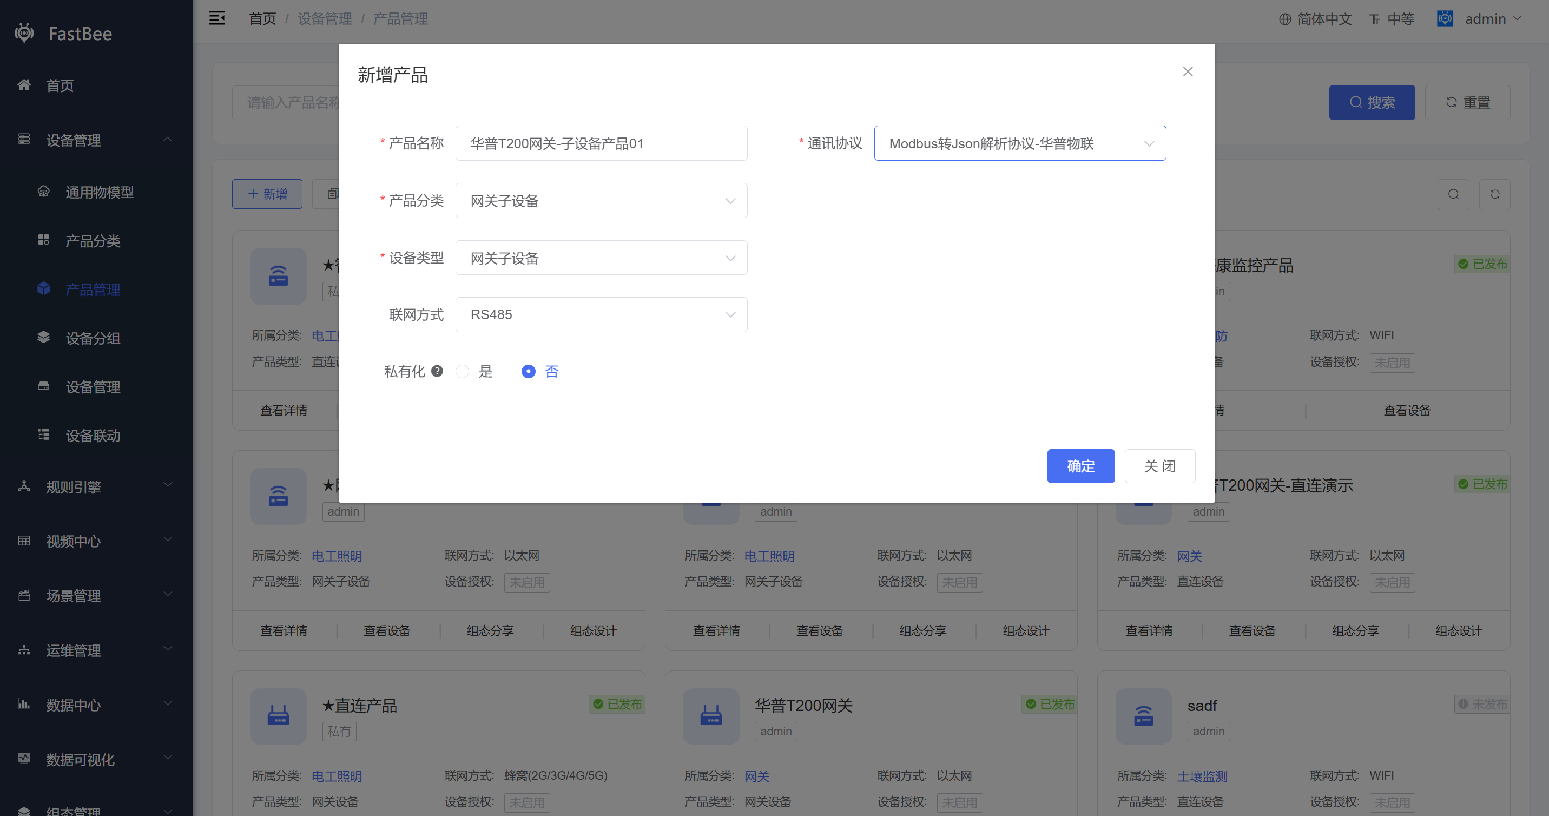Click the 产品名称 input field

coord(601,143)
